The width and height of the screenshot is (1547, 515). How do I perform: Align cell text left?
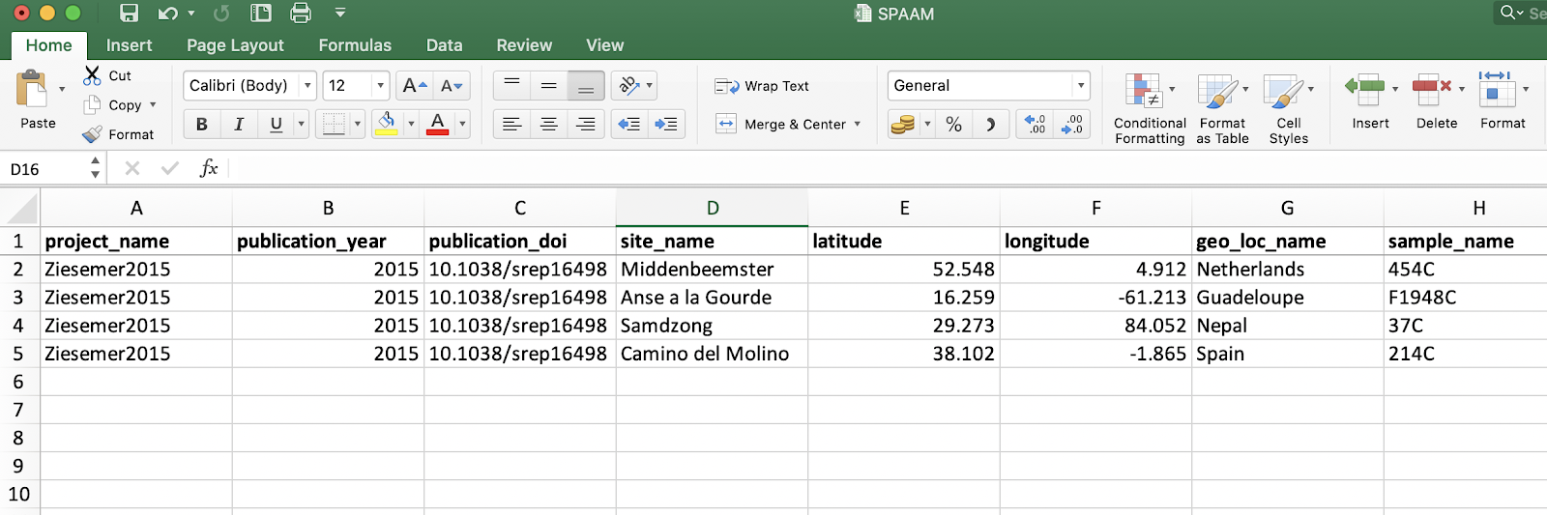pos(512,124)
